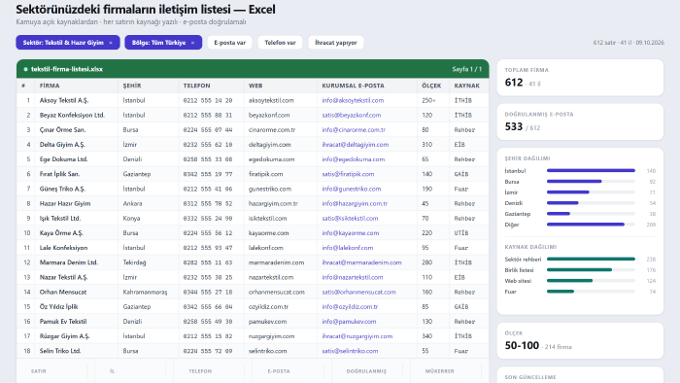Open the Ölçek 50-100 card
Image resolution: width=680 pixels, height=383 pixels.
coord(580,340)
